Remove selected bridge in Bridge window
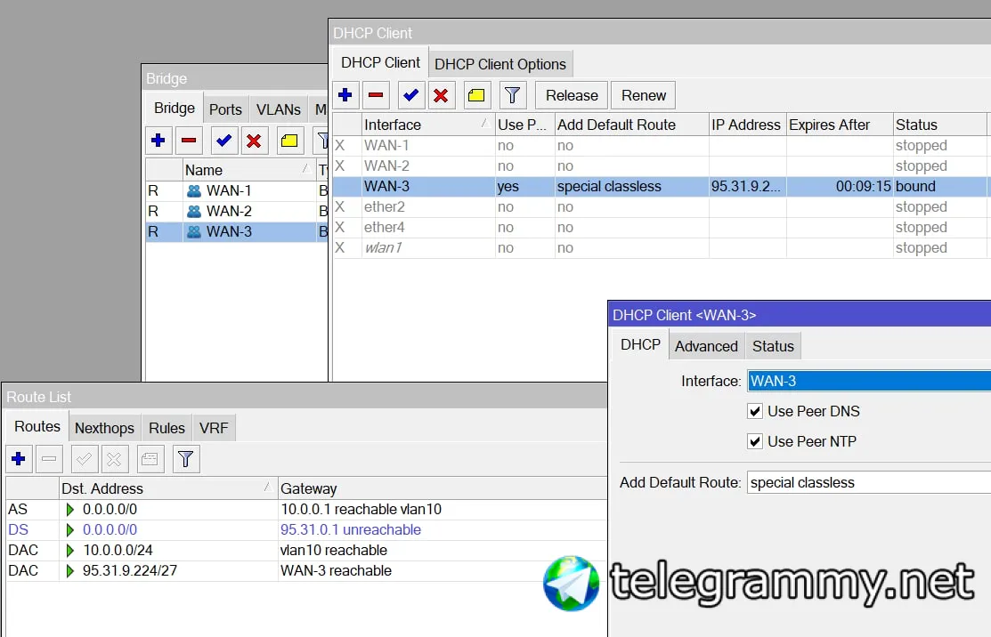 click(x=189, y=141)
